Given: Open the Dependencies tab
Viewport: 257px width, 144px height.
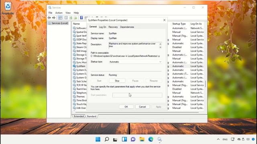Looking at the screenshot, I should pos(127,27).
